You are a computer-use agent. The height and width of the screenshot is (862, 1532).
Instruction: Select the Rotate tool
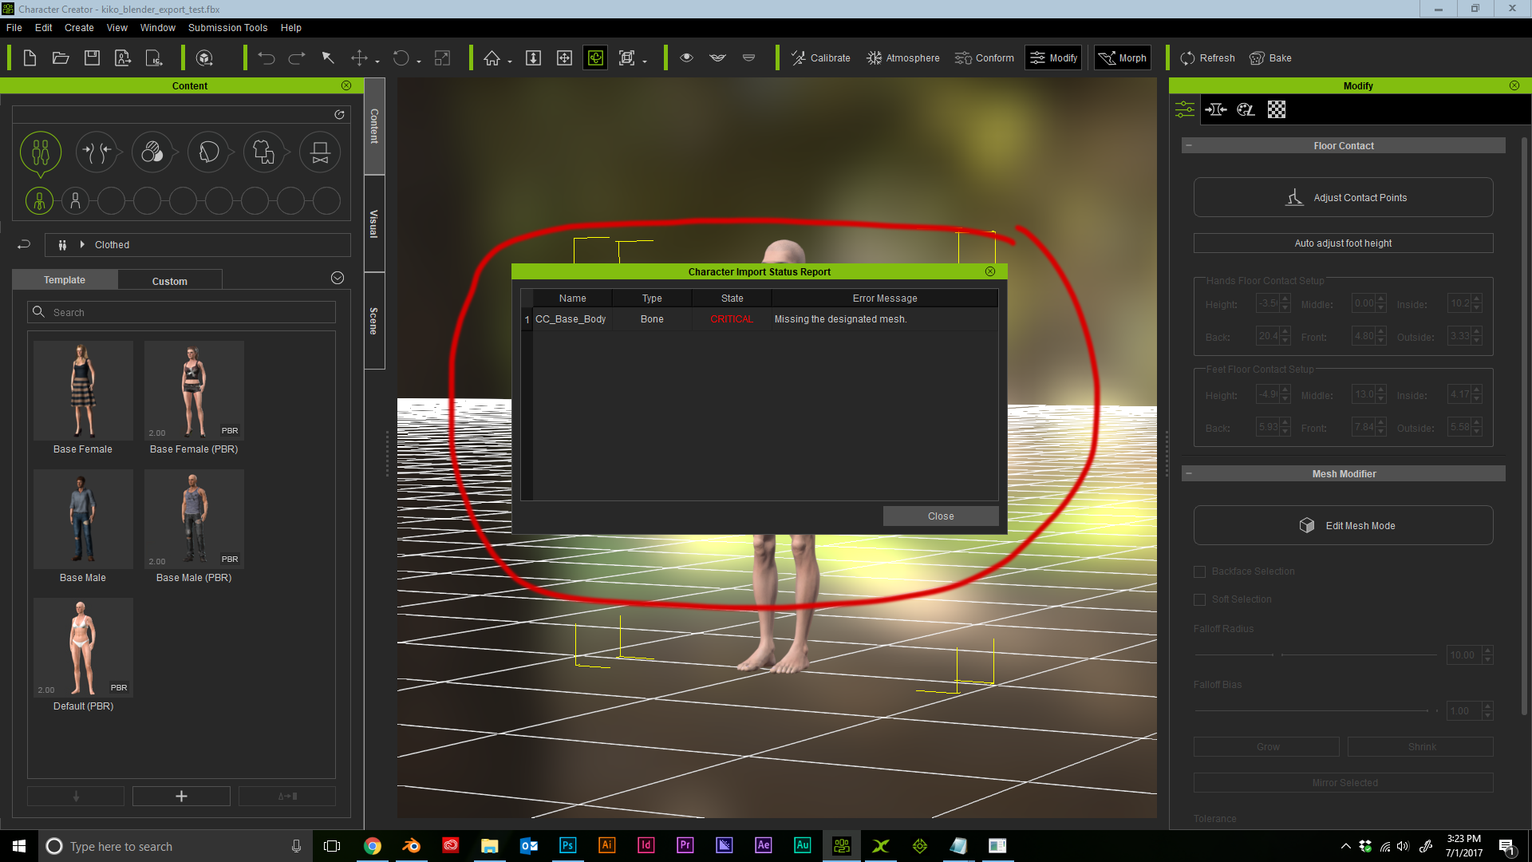coord(401,58)
